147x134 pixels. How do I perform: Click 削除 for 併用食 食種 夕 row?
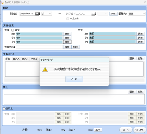[67, 122]
